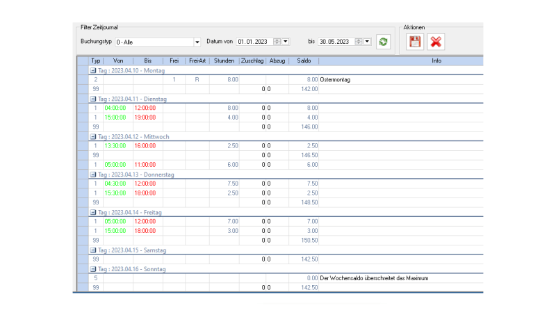Collapse the 2023.04.10 Montag group
556x315 pixels.
(x=93, y=71)
